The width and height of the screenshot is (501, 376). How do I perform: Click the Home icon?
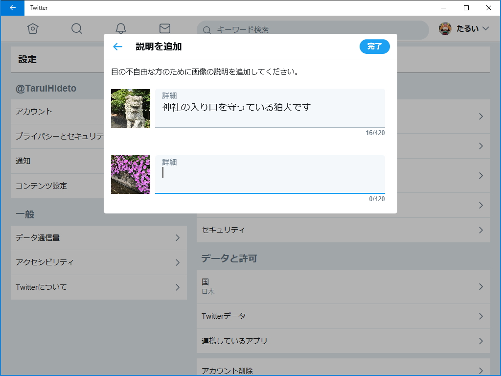(x=32, y=29)
